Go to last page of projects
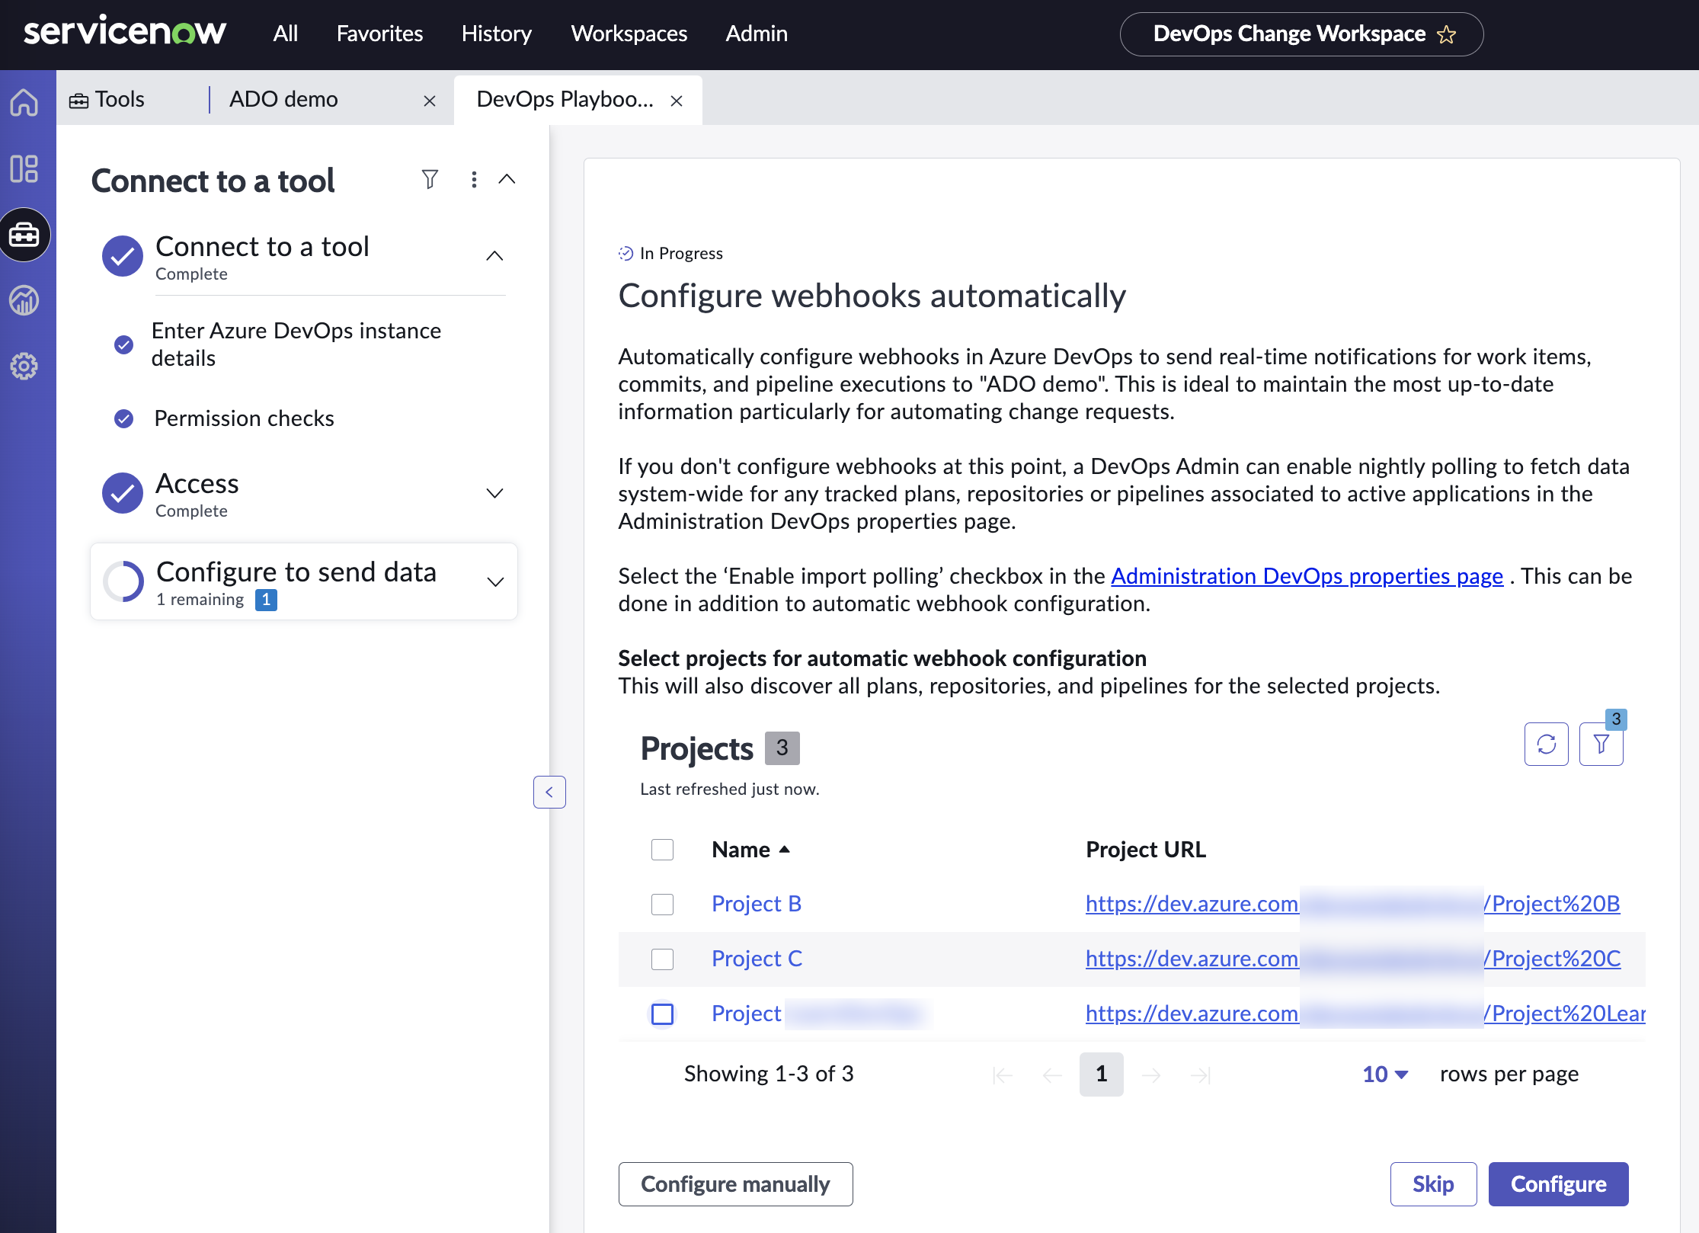 1201,1074
